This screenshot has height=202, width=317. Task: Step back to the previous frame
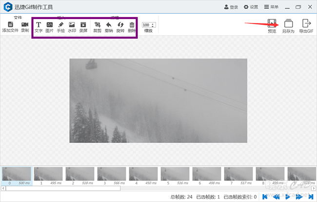click(x=277, y=197)
